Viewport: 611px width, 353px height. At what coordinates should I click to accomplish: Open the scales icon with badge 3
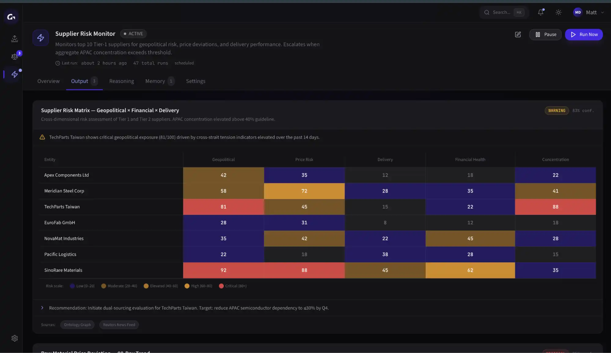click(14, 56)
